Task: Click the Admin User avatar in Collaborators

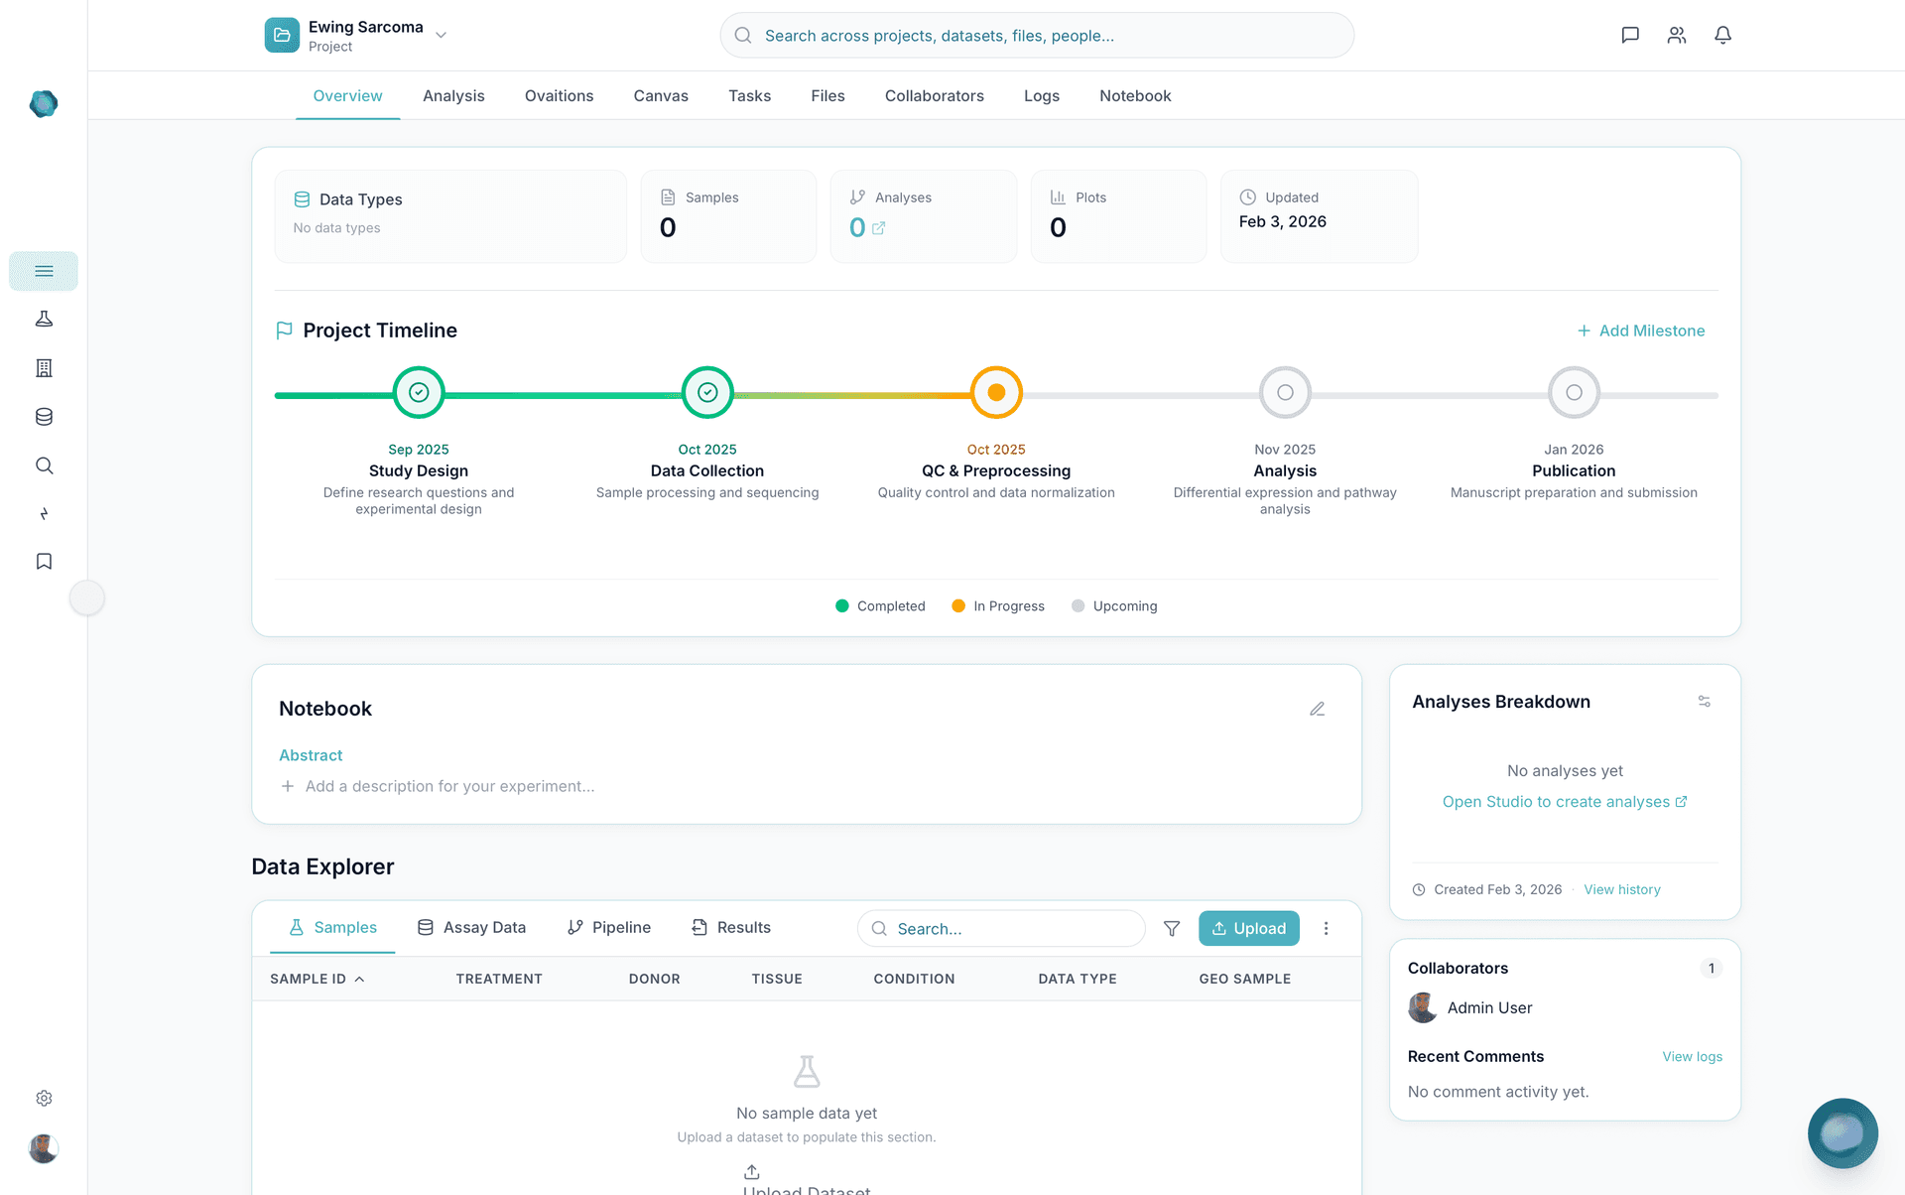Action: tap(1423, 1007)
